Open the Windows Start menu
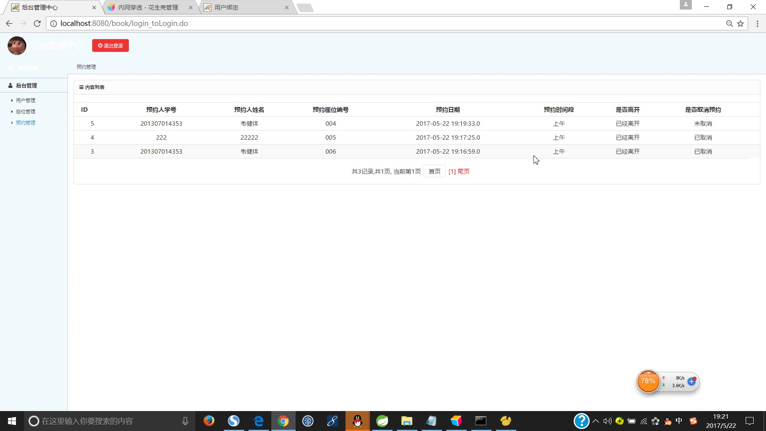Viewport: 766px width, 431px height. (x=12, y=421)
